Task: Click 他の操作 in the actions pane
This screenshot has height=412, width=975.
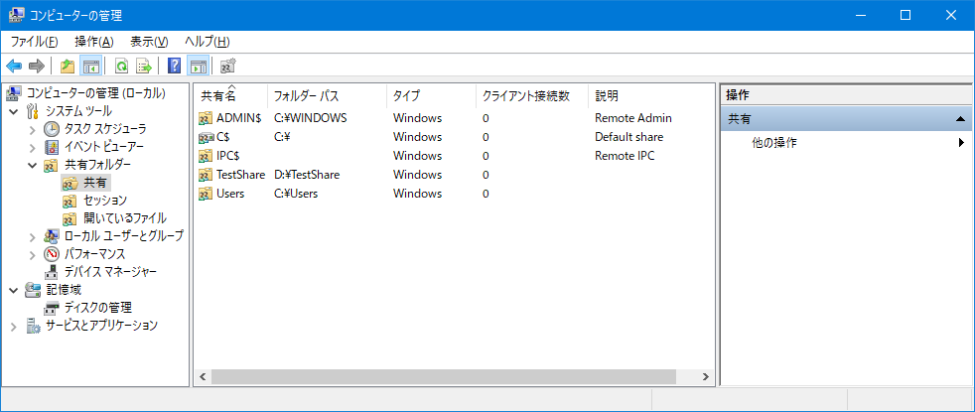Action: coord(774,143)
